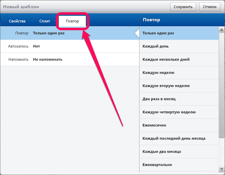Open the Автозапись setting row
The height and width of the screenshot is (175, 225).
(70, 46)
